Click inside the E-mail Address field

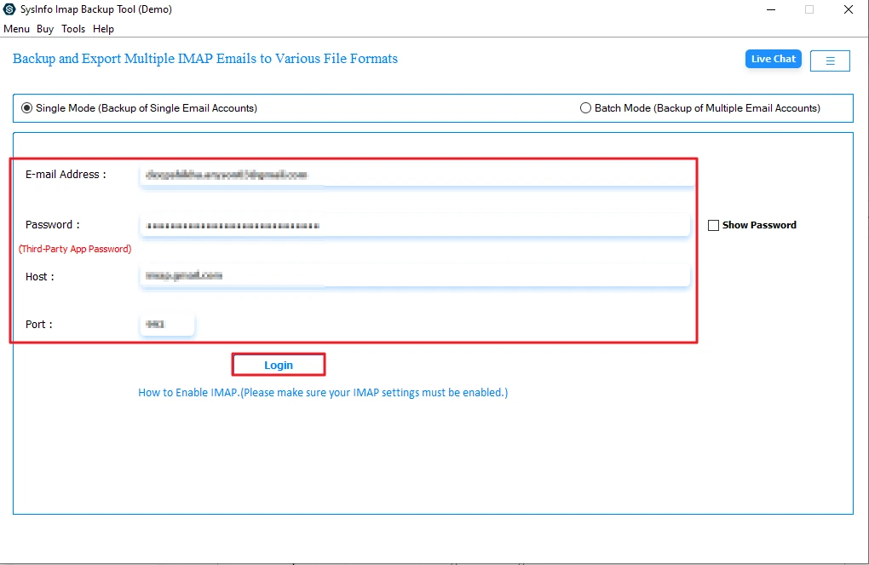coord(409,174)
